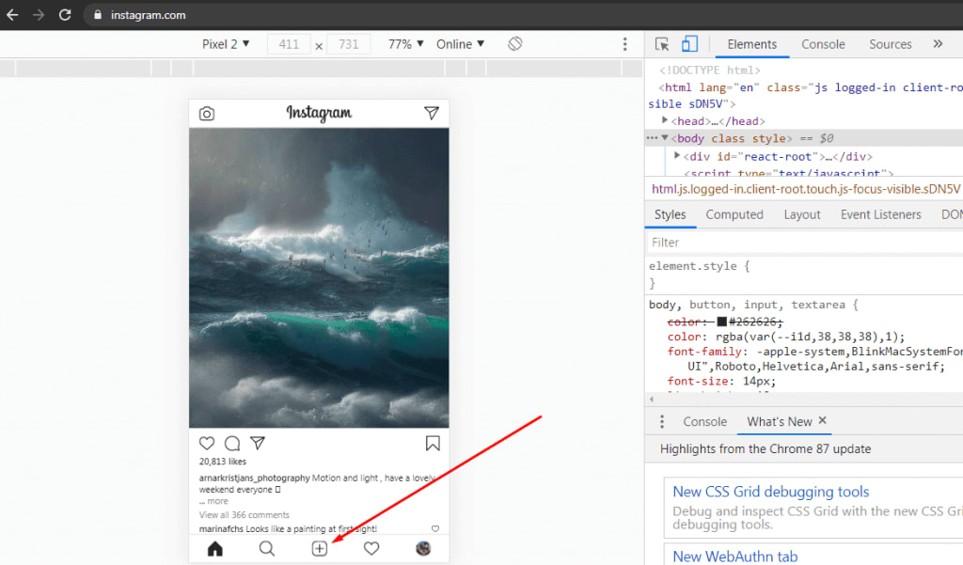Image resolution: width=963 pixels, height=565 pixels.
Task: Click 20,813 likes
Action: coord(222,462)
